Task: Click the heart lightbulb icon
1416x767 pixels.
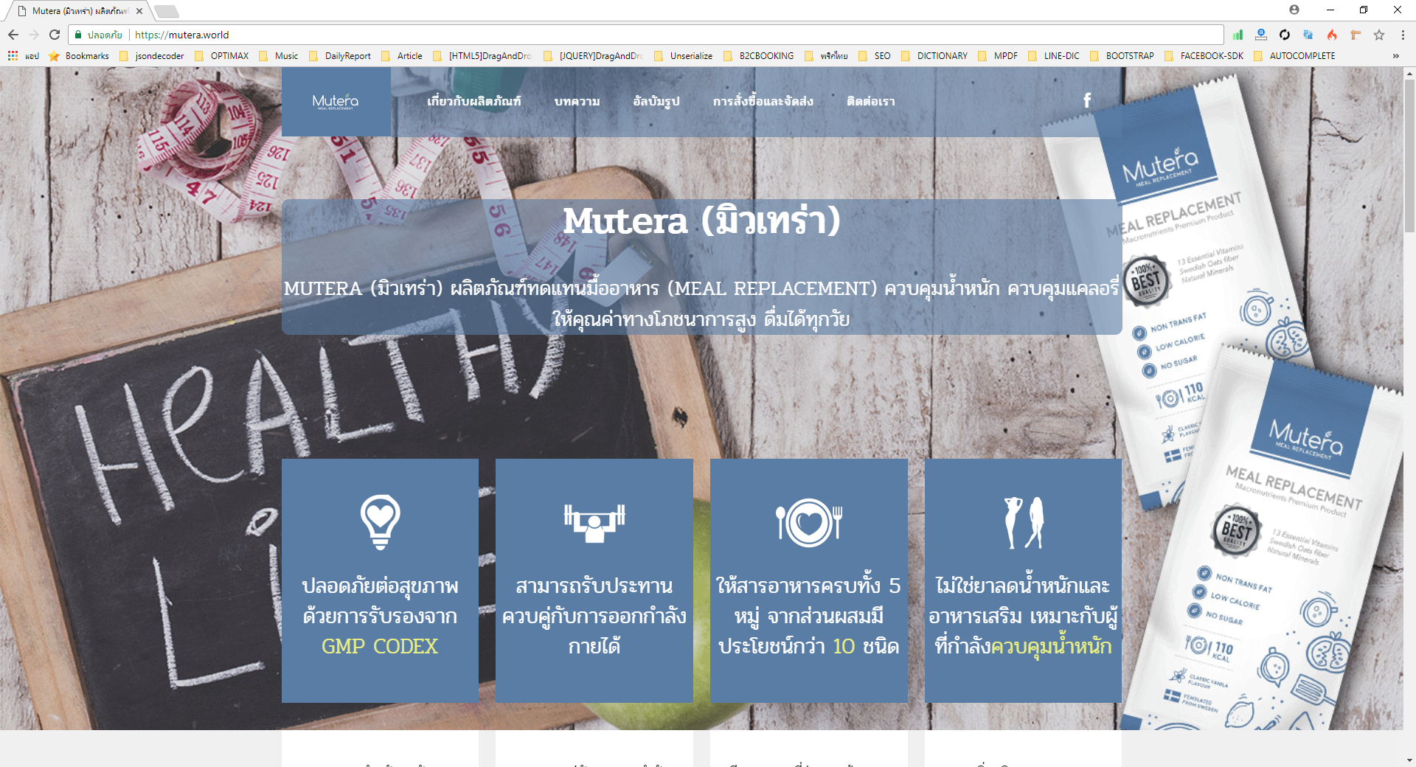Action: tap(381, 522)
